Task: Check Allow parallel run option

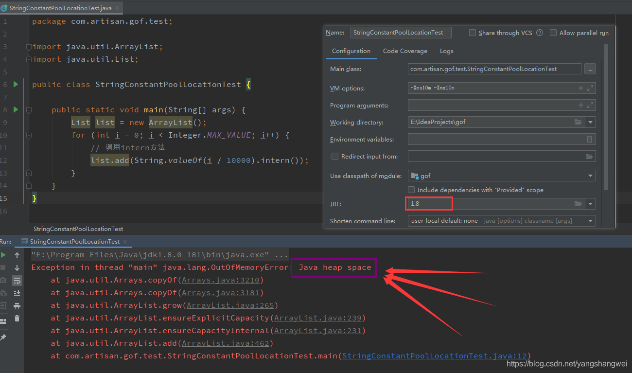Action: click(x=553, y=33)
